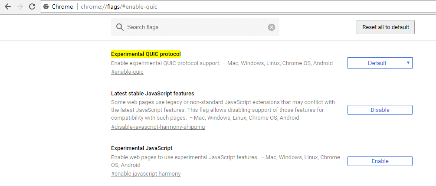Screen dimensions: 436x186
Task: Disable Latest stable JavaScript features
Action: [x=380, y=110]
